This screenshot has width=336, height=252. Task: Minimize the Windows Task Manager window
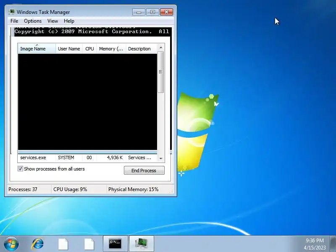click(x=139, y=12)
